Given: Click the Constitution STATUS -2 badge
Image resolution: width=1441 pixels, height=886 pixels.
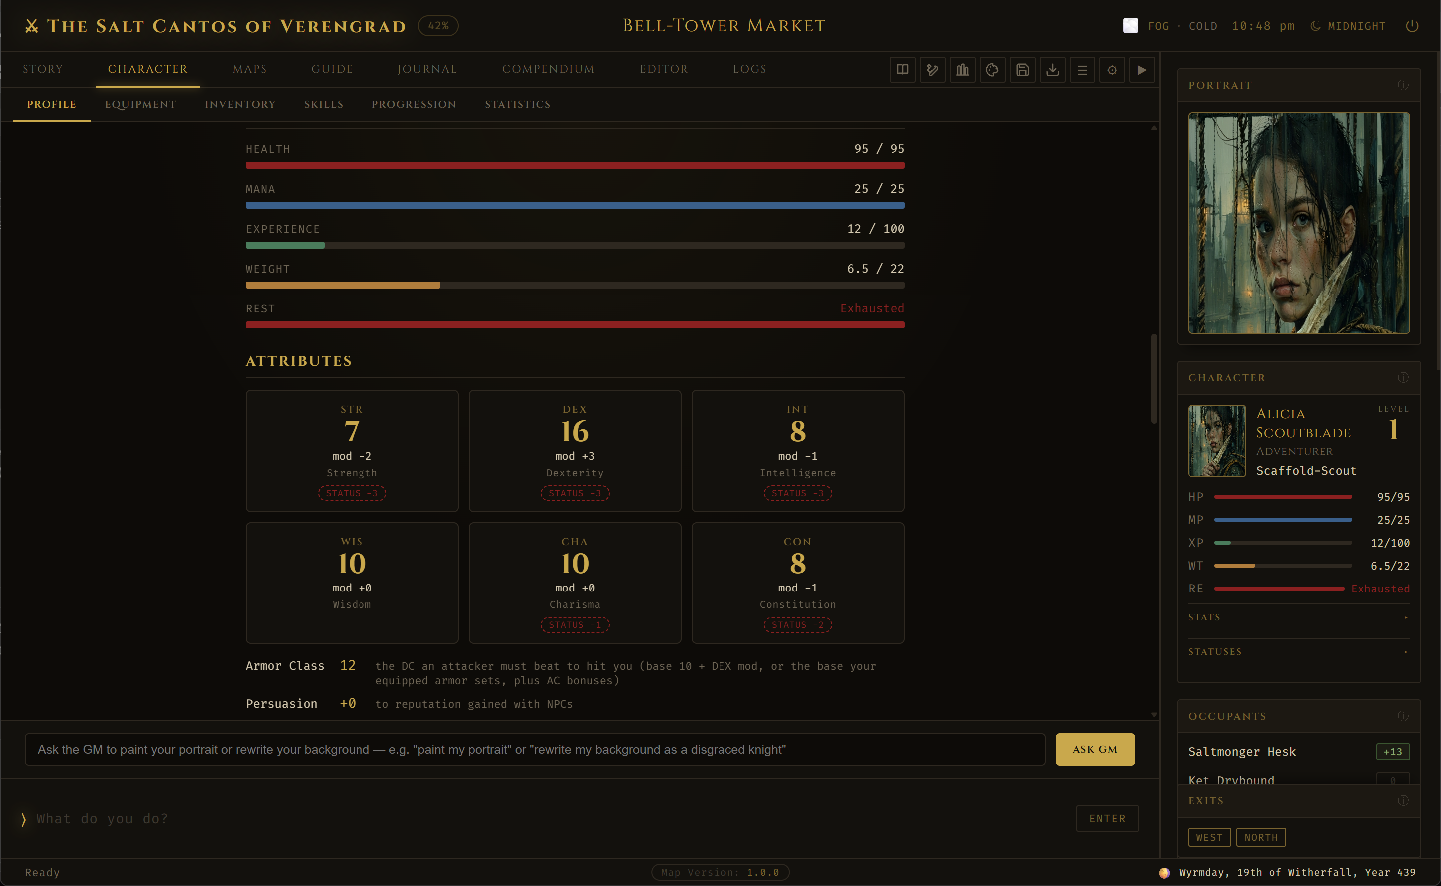Looking at the screenshot, I should click(x=797, y=624).
